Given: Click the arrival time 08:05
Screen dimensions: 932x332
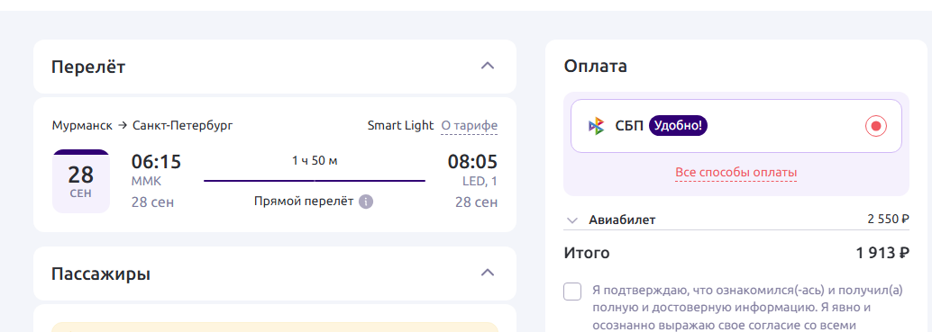Looking at the screenshot, I should pyautogui.click(x=472, y=162).
